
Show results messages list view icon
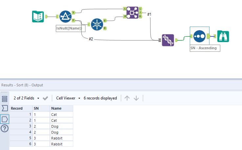(5, 99)
